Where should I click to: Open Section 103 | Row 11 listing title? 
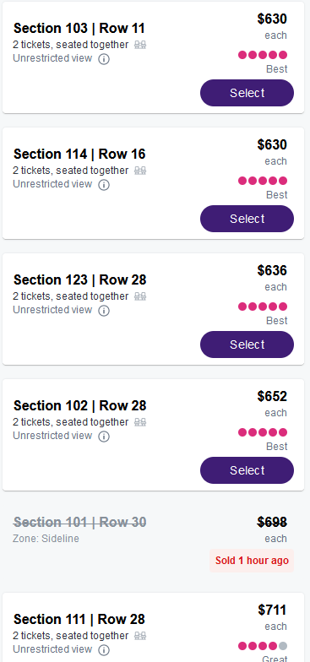[79, 29]
